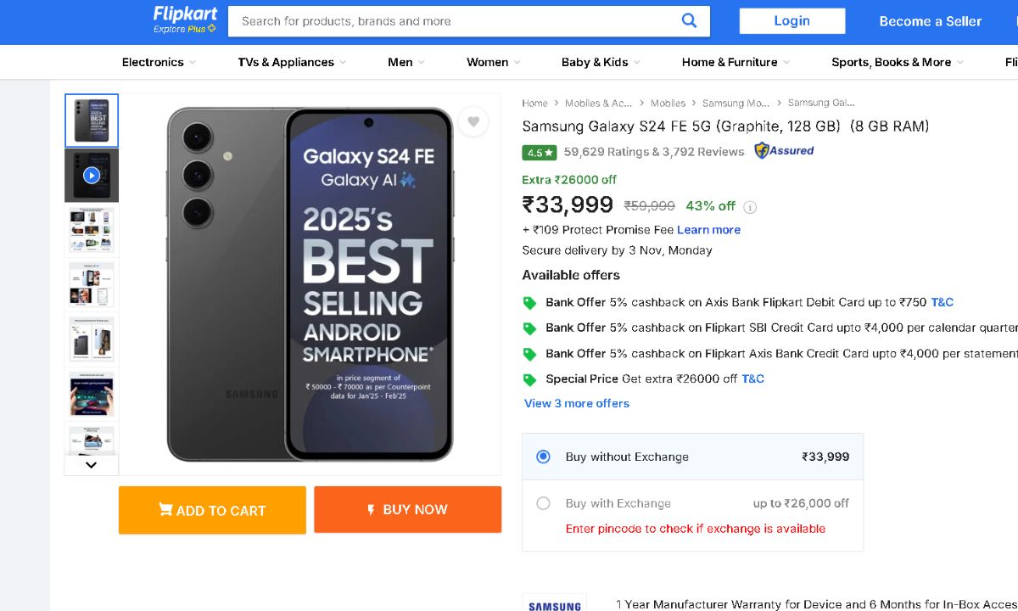
Task: Click the price info icon
Action: pos(750,207)
